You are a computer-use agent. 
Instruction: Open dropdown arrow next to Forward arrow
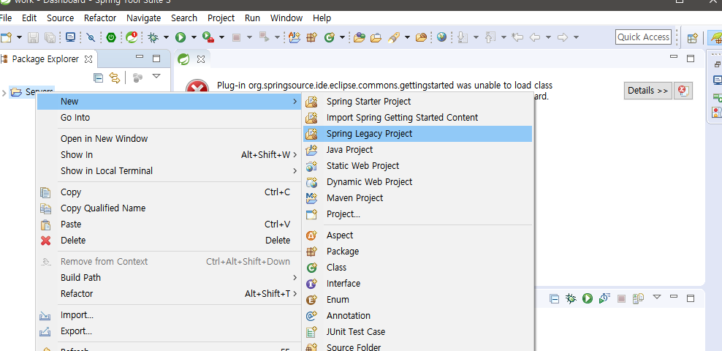tap(576, 37)
